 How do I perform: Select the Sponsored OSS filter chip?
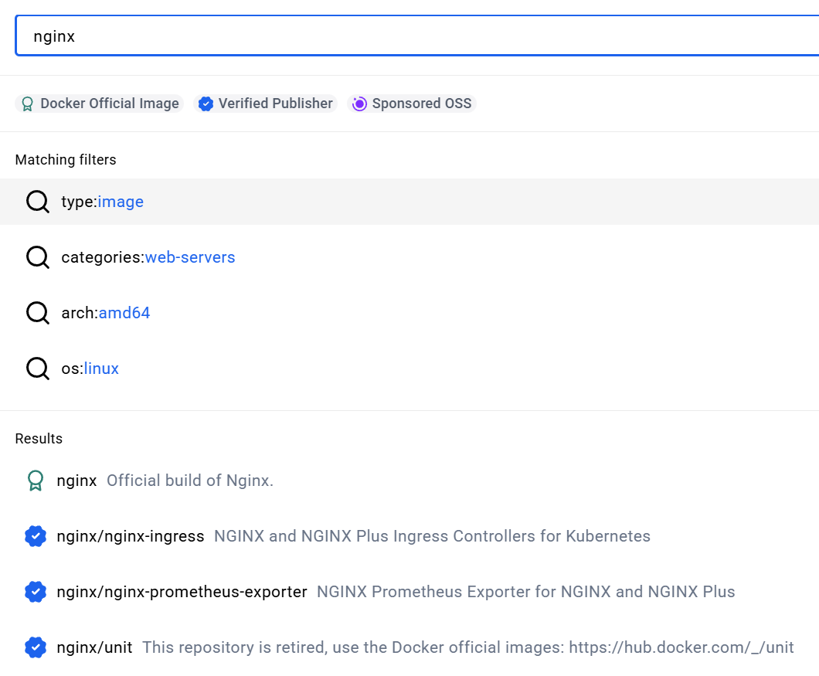click(x=412, y=104)
